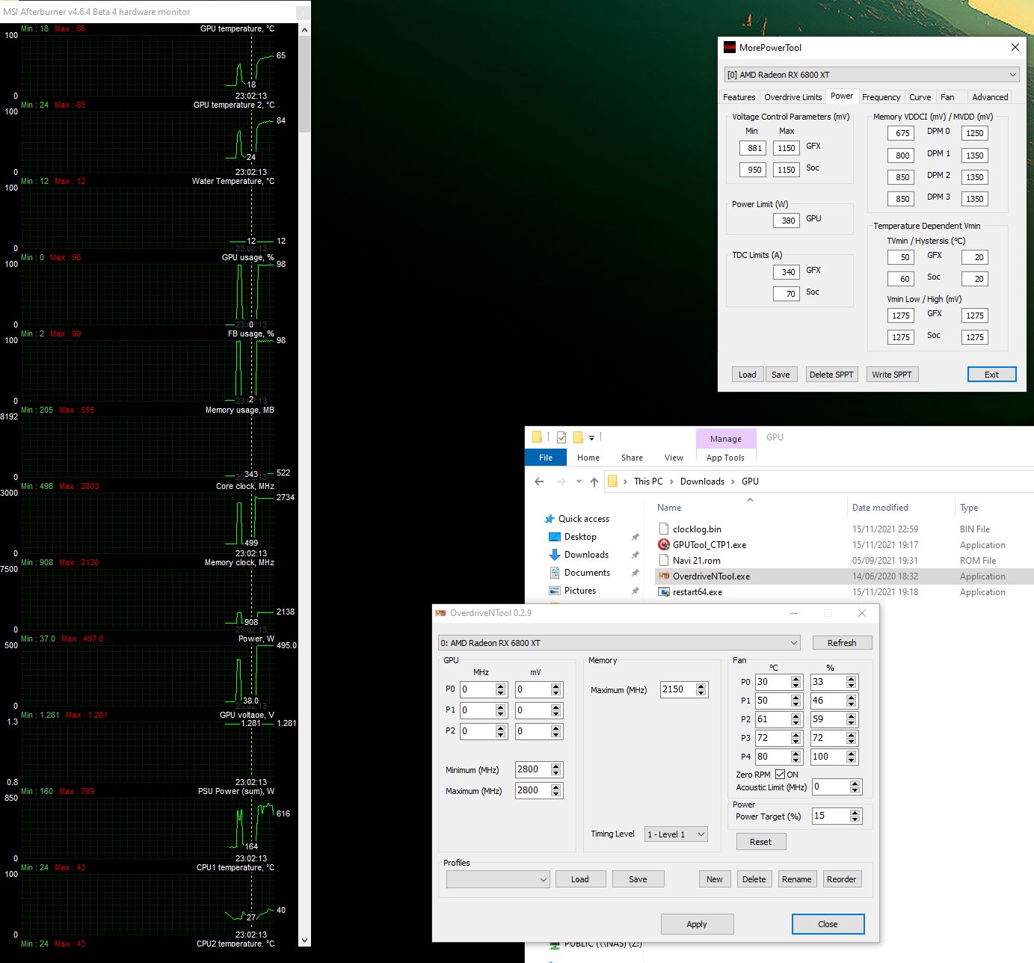
Task: Click the Write SPPT button
Action: tap(891, 374)
